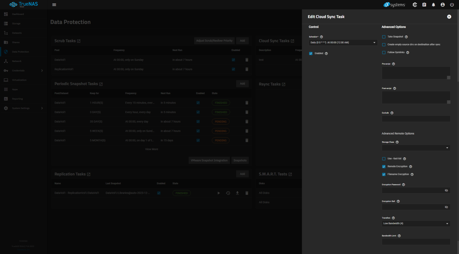Show help tooltip for Transfers

tap(393, 218)
